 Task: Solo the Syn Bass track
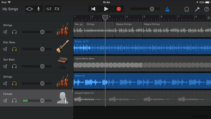[x=14, y=66]
